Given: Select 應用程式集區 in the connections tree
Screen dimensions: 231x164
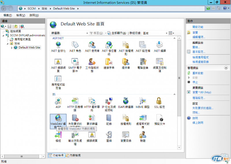Looking at the screenshot, I should (x=23, y=39).
